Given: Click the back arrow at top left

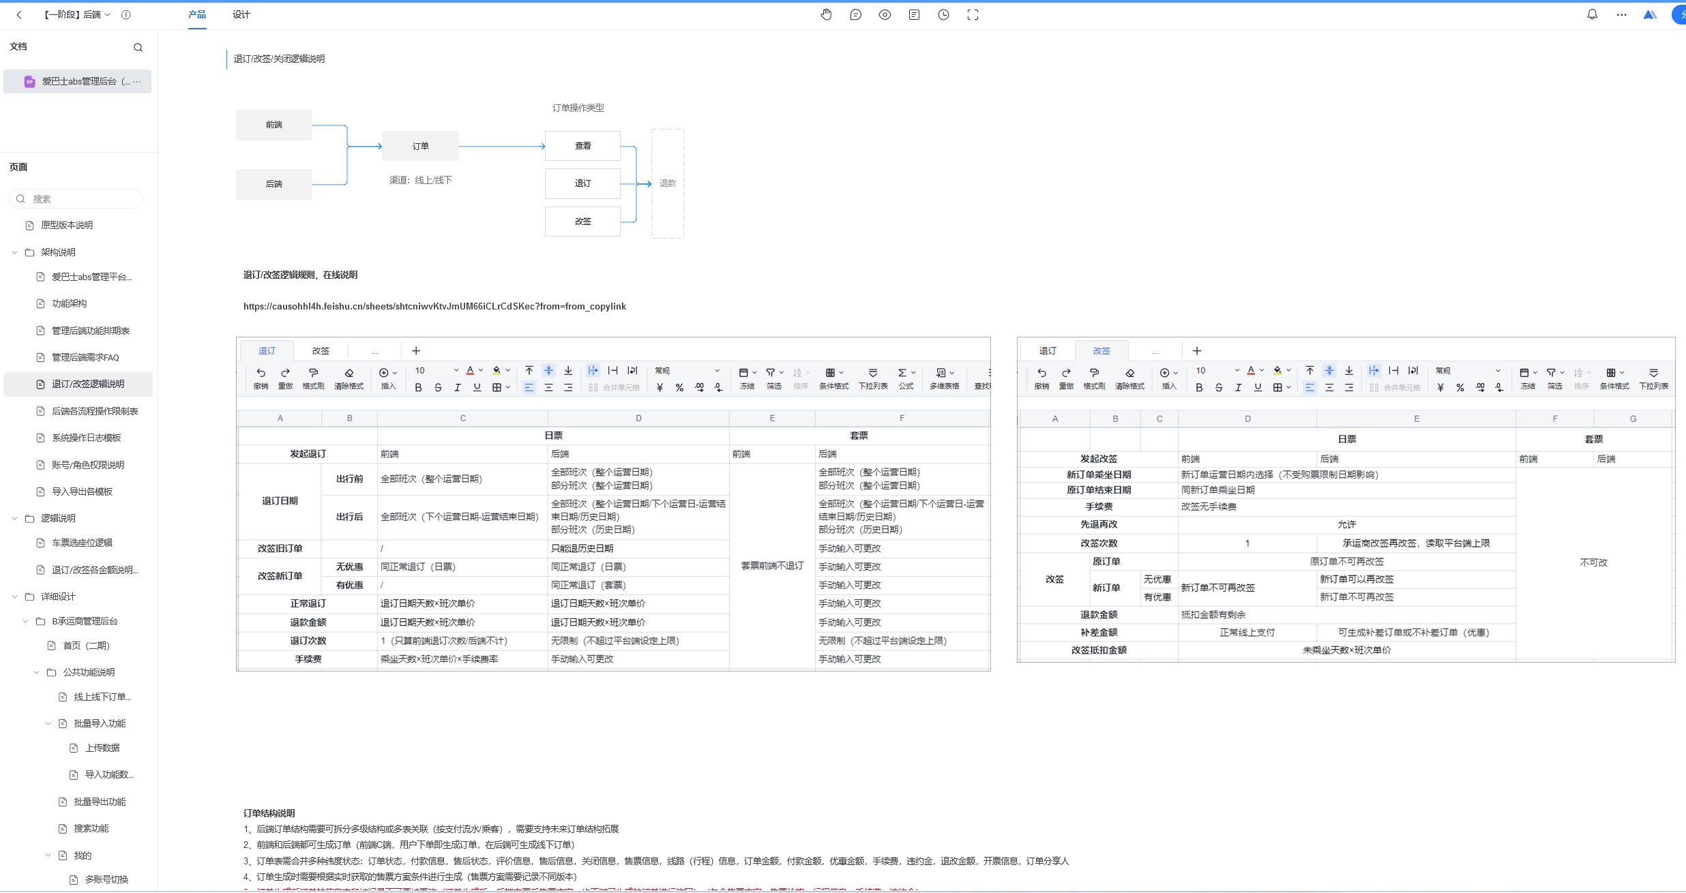Looking at the screenshot, I should point(19,14).
